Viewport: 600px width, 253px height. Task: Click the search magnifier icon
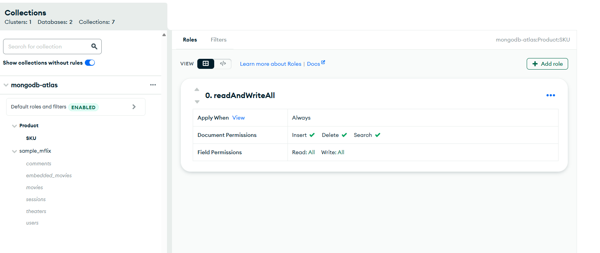[x=94, y=47]
